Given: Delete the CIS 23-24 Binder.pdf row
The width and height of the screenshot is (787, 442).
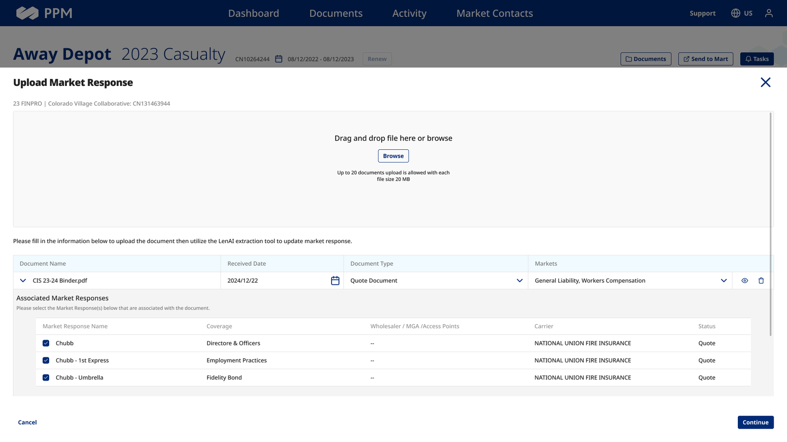Looking at the screenshot, I should 761,280.
